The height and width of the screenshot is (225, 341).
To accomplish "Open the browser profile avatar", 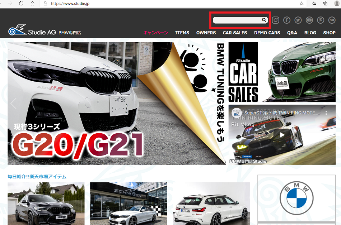I will 337,4.
